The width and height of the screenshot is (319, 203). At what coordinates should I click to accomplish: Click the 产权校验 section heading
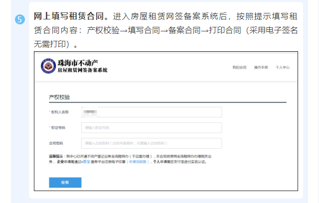click(x=59, y=97)
